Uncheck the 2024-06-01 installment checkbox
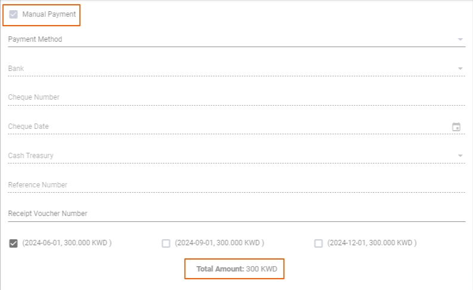This screenshot has width=473, height=290. click(14, 243)
